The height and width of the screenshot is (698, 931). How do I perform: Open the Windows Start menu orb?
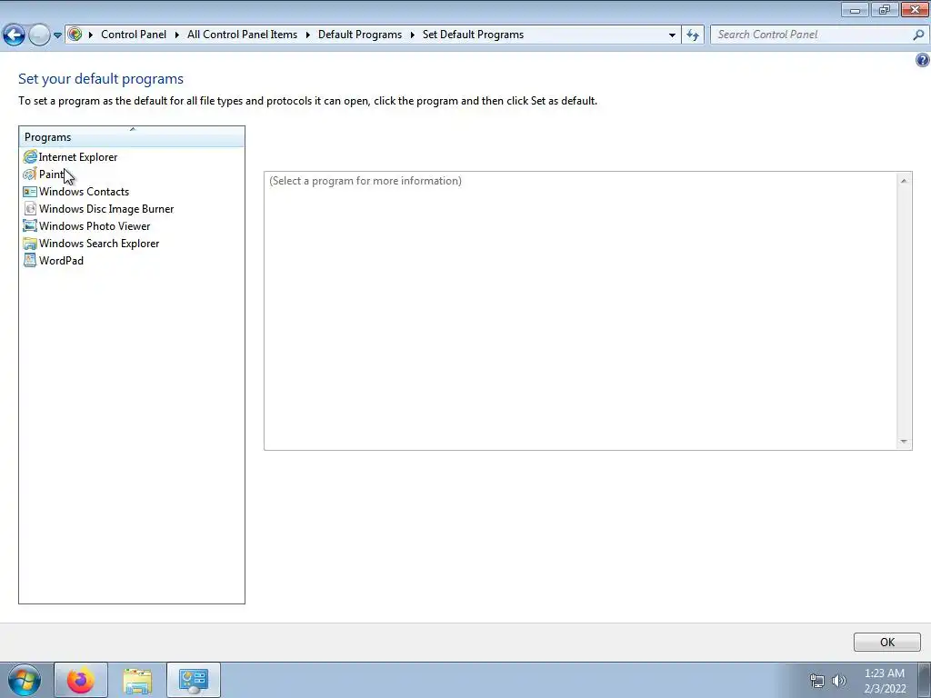[x=25, y=680]
